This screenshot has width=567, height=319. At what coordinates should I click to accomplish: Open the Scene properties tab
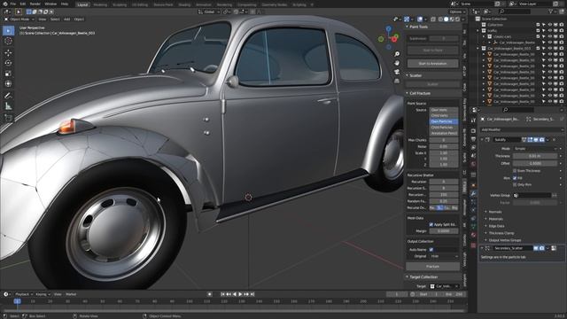pos(473,156)
